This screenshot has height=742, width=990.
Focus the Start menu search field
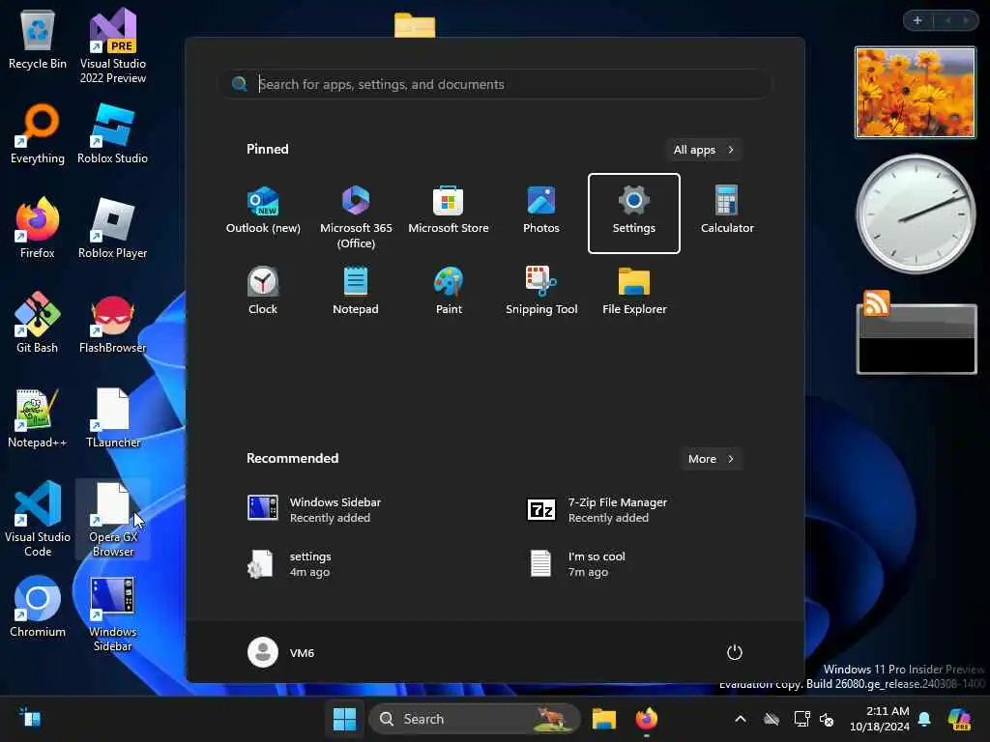click(496, 84)
